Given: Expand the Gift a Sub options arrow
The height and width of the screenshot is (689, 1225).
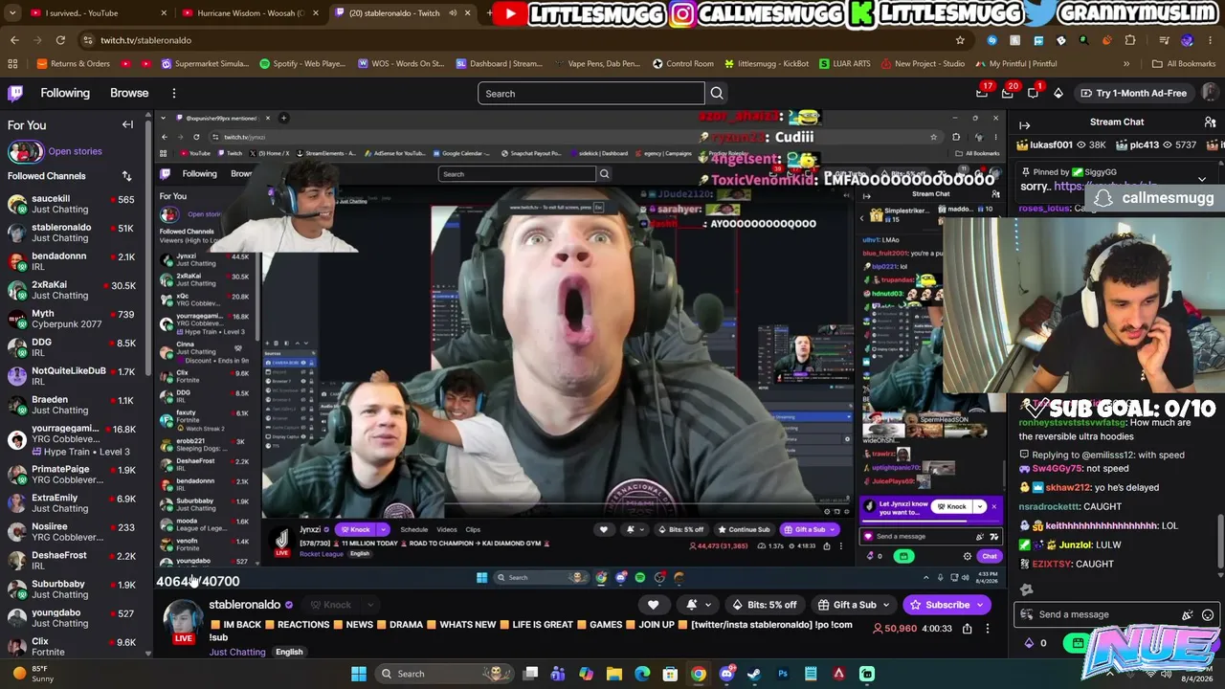Looking at the screenshot, I should (x=886, y=605).
